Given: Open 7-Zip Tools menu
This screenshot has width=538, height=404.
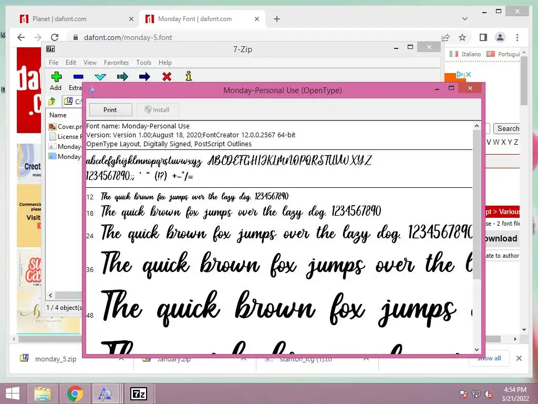Looking at the screenshot, I should 143,63.
